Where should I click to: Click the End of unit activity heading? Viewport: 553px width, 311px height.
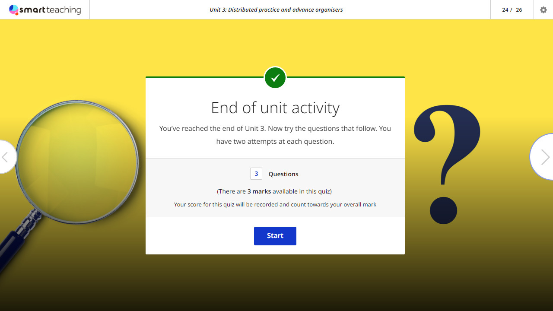tap(275, 108)
